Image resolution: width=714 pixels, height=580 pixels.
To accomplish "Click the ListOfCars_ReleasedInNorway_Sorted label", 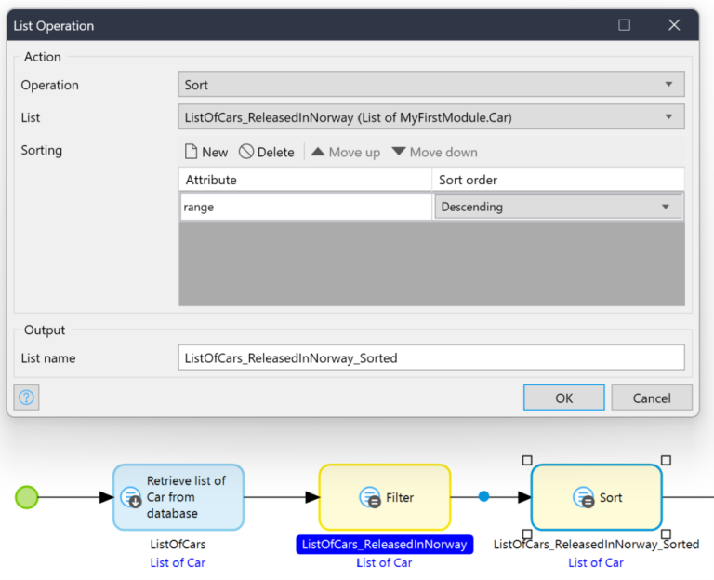I will (x=597, y=544).
